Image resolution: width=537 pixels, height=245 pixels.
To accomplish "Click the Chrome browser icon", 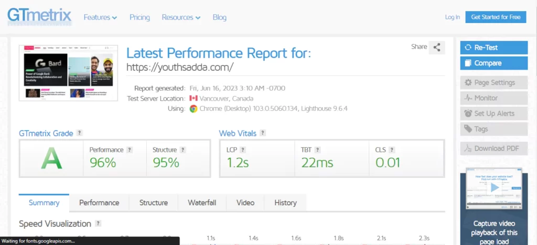I will [194, 109].
